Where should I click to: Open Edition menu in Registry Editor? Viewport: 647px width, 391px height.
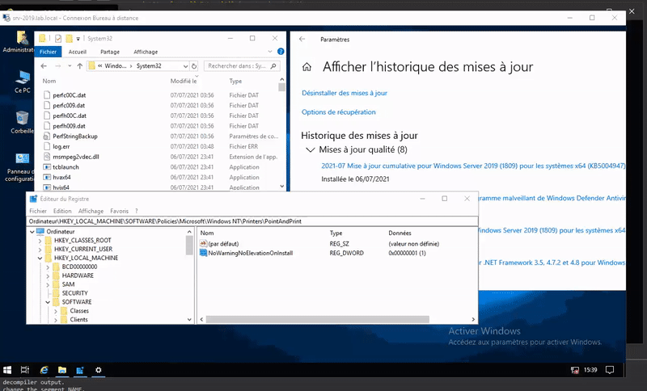click(x=62, y=211)
